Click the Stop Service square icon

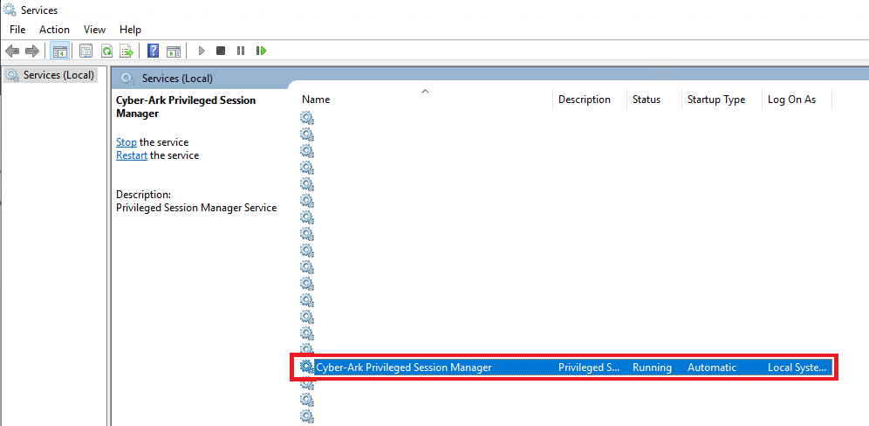(x=221, y=51)
